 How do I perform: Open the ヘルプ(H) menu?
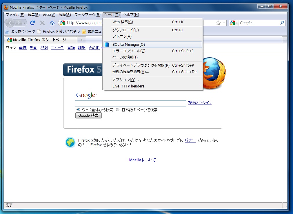[x=131, y=15]
